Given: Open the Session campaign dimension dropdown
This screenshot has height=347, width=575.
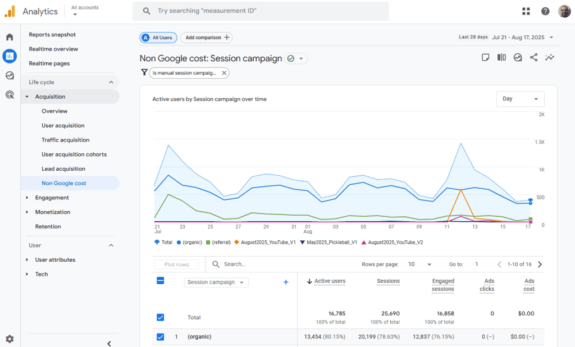Looking at the screenshot, I should (216, 282).
